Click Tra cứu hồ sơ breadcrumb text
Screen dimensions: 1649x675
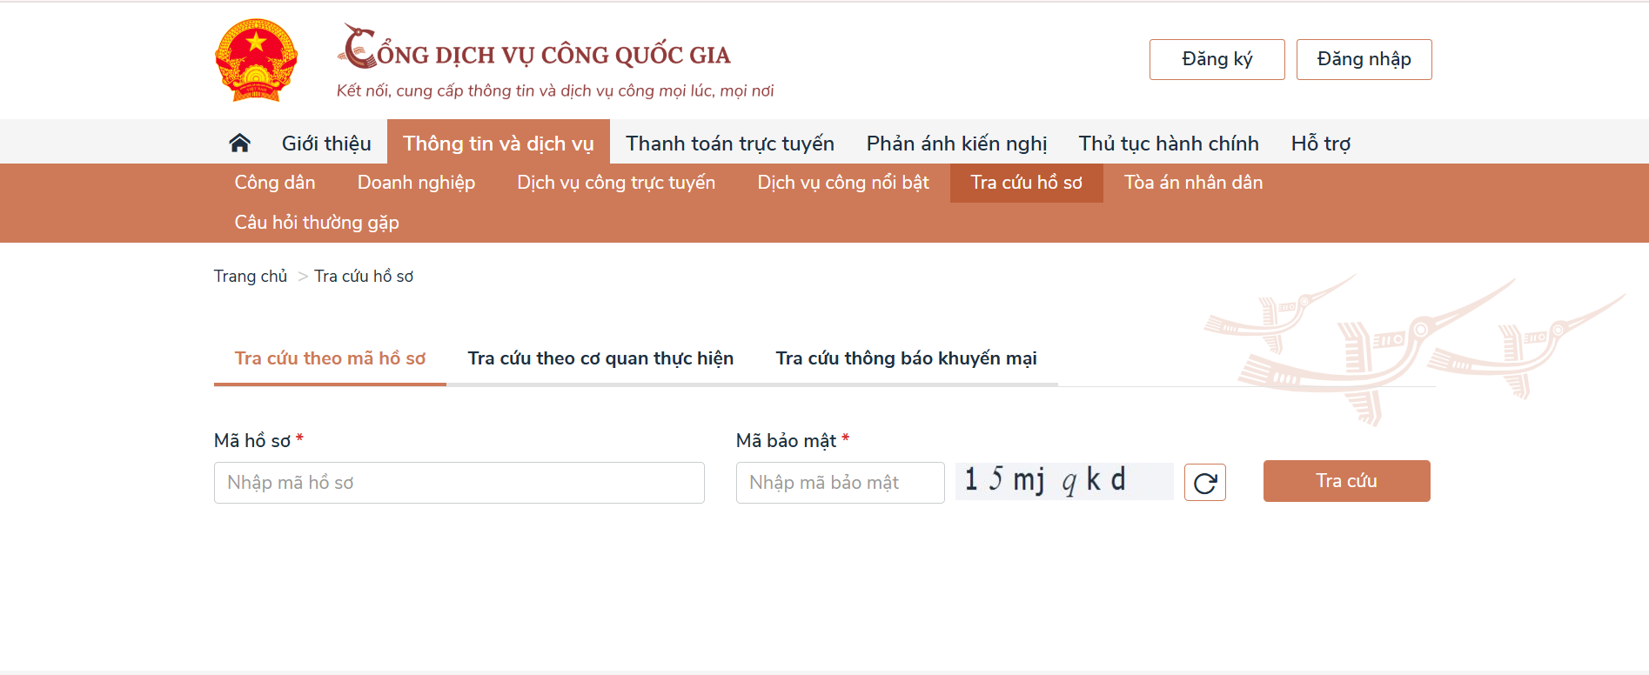pyautogui.click(x=364, y=276)
